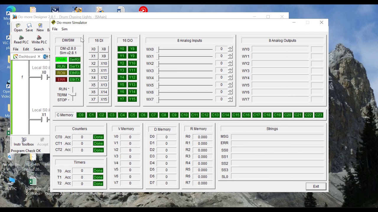The height and width of the screenshot is (212, 378).
Task: Click the CT0 Acc value field
Action: point(82,137)
